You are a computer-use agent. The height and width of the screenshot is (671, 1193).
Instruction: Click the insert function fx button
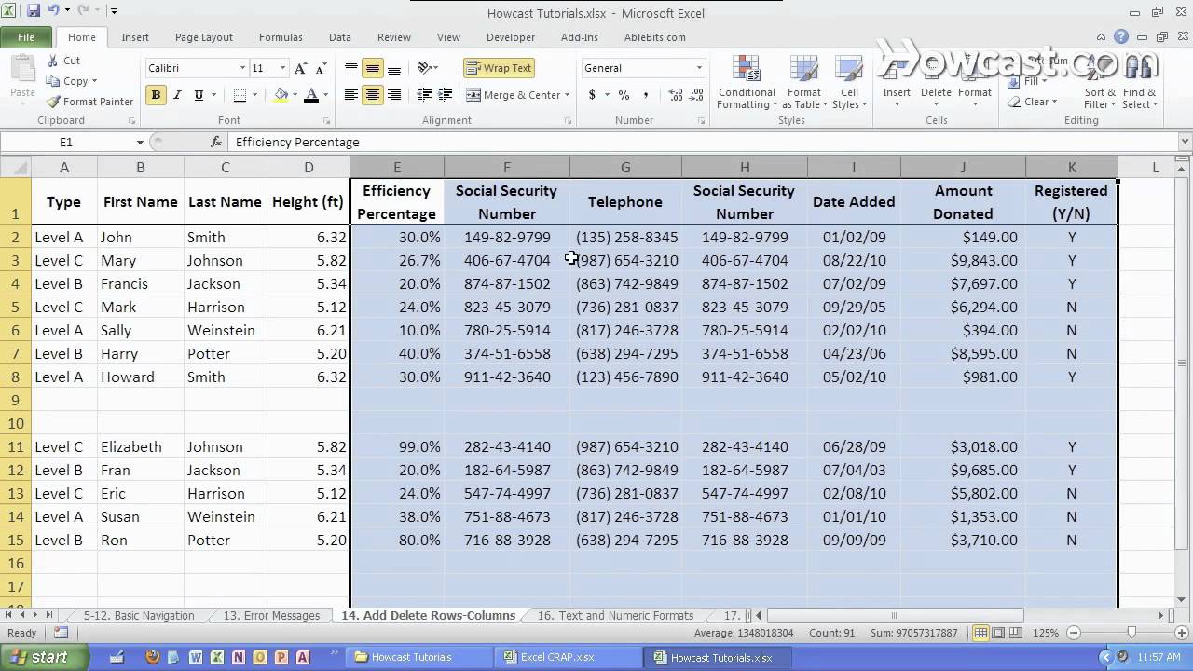coord(216,142)
